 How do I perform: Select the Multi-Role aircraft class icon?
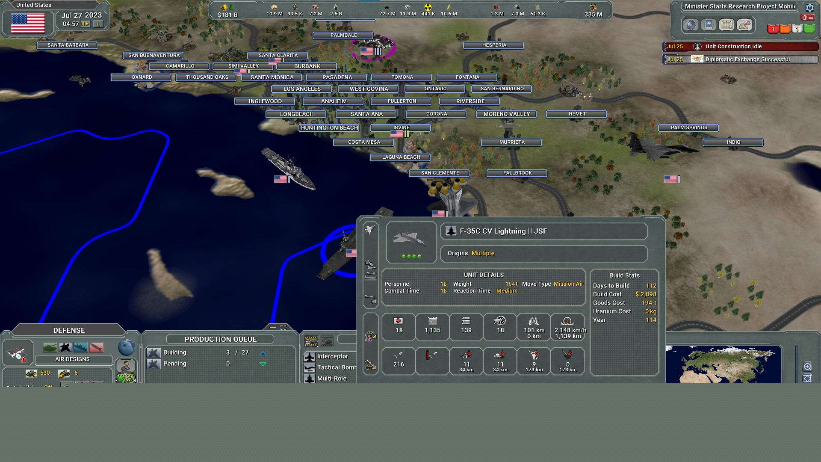310,379
